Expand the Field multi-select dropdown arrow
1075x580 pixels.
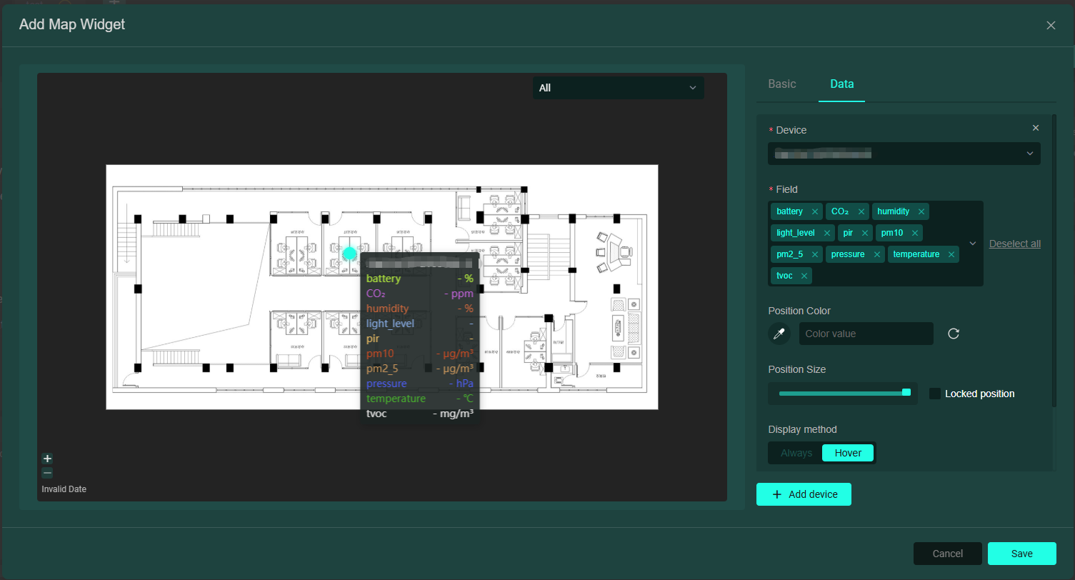[972, 244]
